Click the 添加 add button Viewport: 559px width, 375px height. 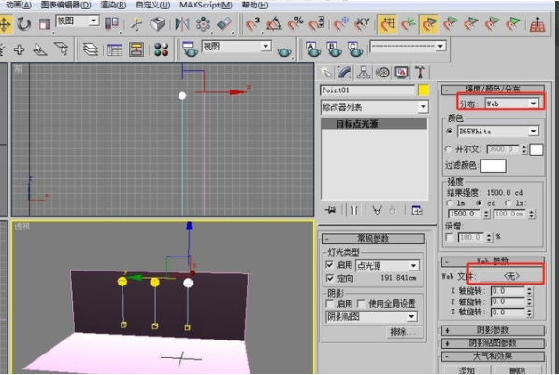tap(466, 370)
